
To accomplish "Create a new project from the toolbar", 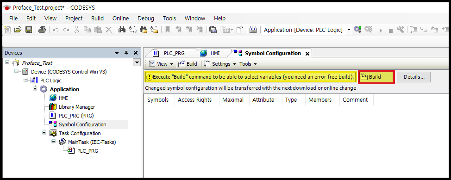I will [7, 30].
